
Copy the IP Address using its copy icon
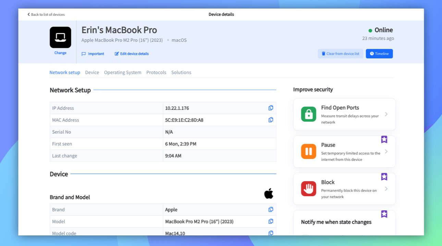point(271,108)
